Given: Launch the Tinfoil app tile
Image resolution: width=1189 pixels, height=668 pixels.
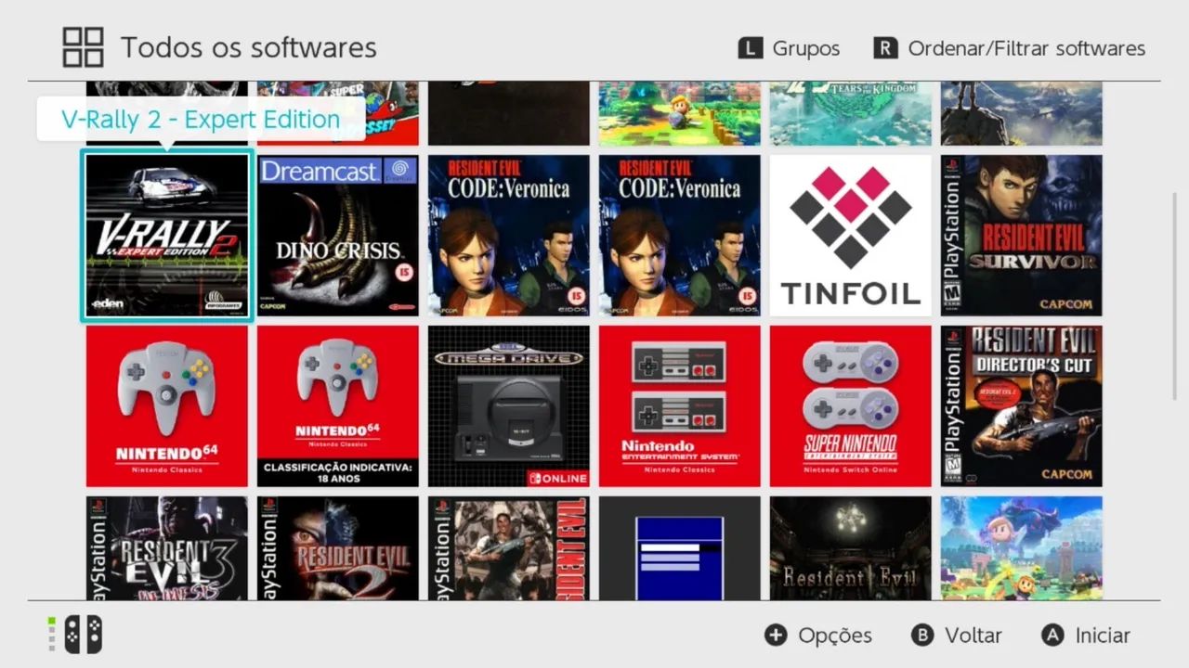Looking at the screenshot, I should [x=851, y=236].
